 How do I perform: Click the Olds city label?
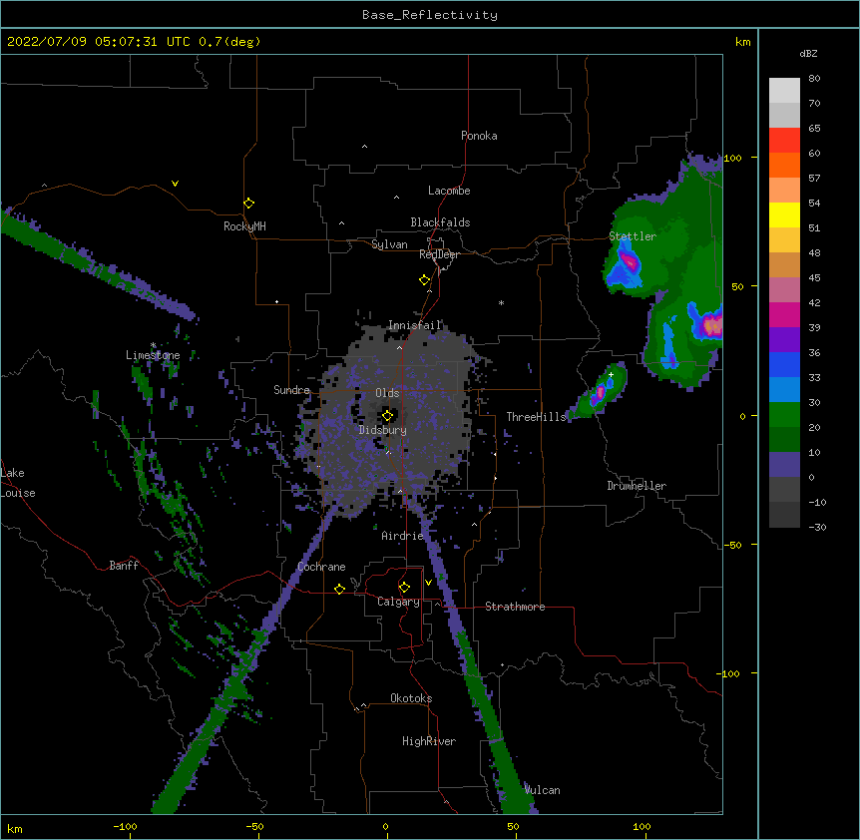pos(387,393)
